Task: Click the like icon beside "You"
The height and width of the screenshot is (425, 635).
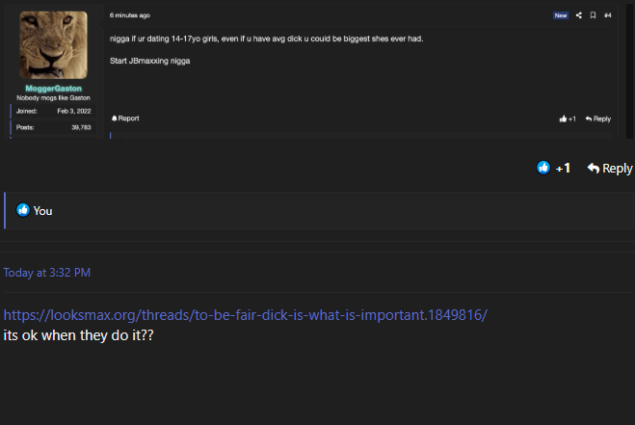Action: 23,210
